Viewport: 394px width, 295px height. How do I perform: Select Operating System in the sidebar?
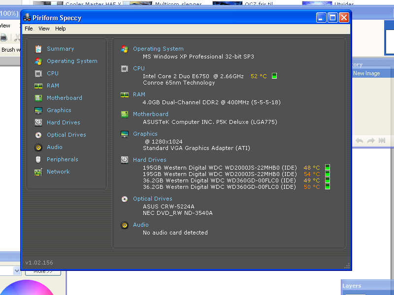(72, 61)
